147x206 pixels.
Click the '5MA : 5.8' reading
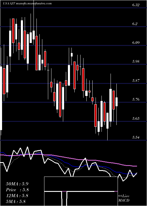pyautogui.click(x=16, y=201)
